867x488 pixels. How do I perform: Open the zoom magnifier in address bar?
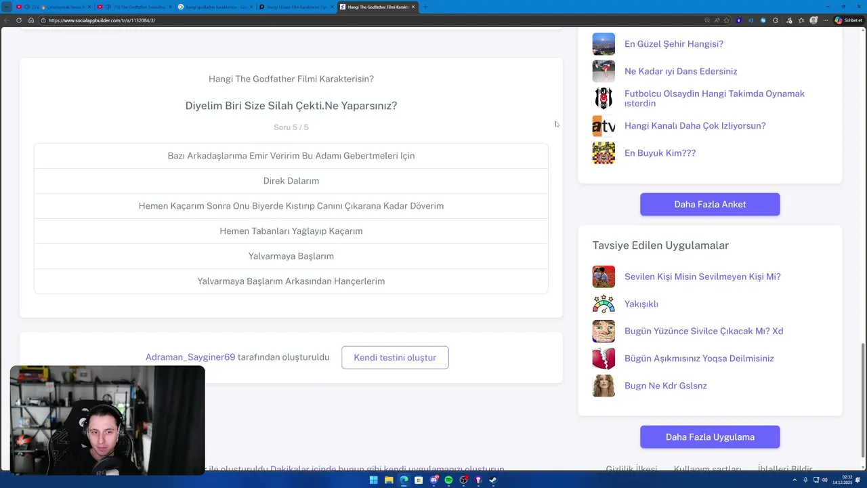707,20
